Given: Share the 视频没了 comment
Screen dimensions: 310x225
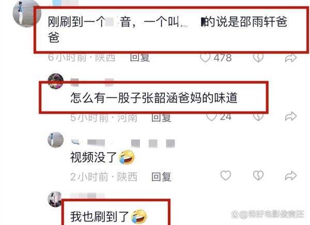Looking at the screenshot, I should (290, 175).
